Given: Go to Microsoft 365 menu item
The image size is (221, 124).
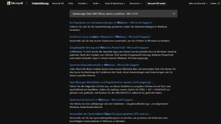Looking at the screenshot, I should click(58, 3).
